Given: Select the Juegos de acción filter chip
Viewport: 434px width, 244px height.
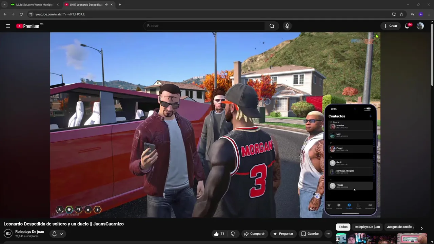Looking at the screenshot, I should coord(400,227).
